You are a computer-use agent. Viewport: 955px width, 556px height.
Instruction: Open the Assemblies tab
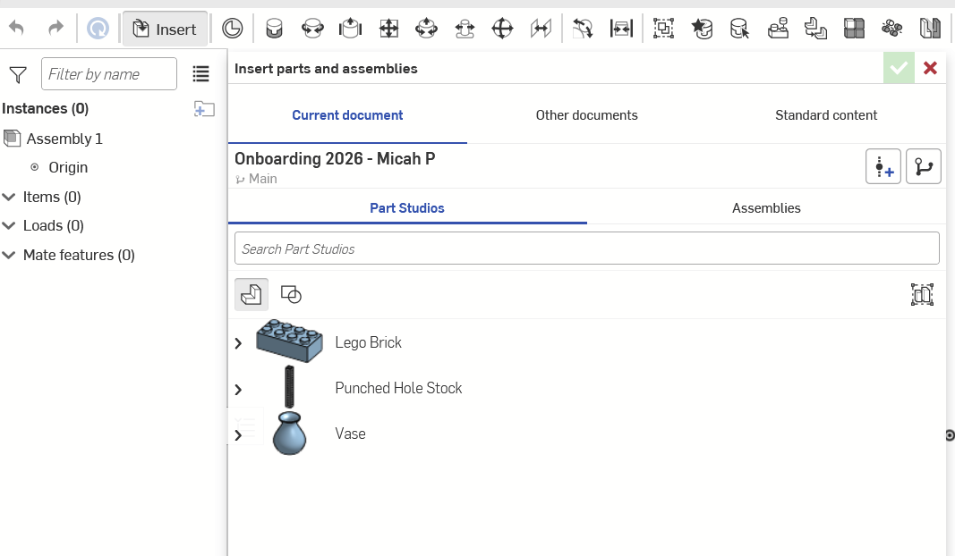click(766, 208)
